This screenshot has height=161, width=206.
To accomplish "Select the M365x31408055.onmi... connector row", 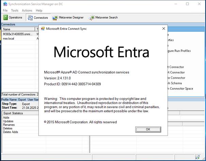I will [x=20, y=34].
